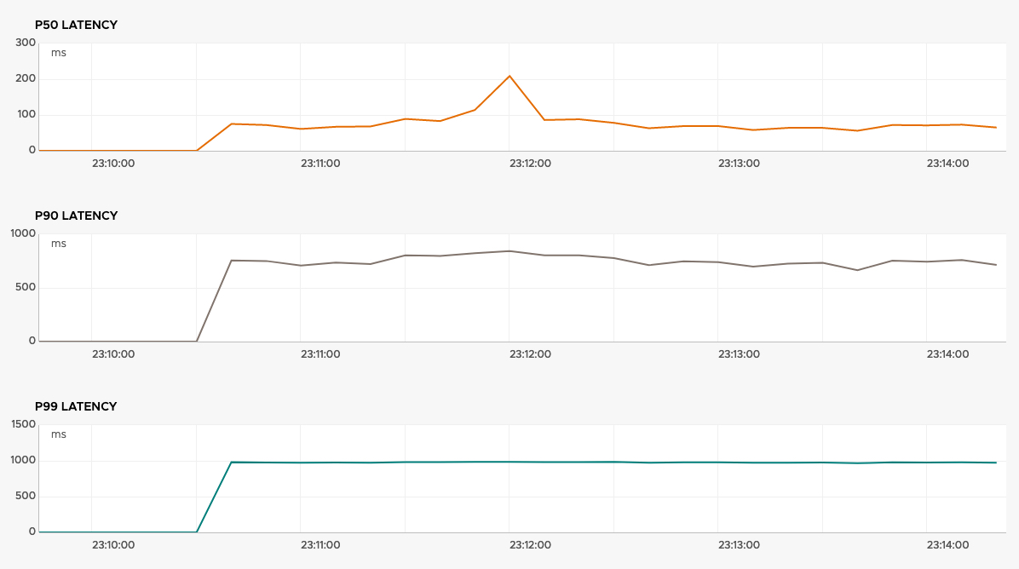Click the ms unit label in P99 chart
The image size is (1019, 569).
coord(59,435)
